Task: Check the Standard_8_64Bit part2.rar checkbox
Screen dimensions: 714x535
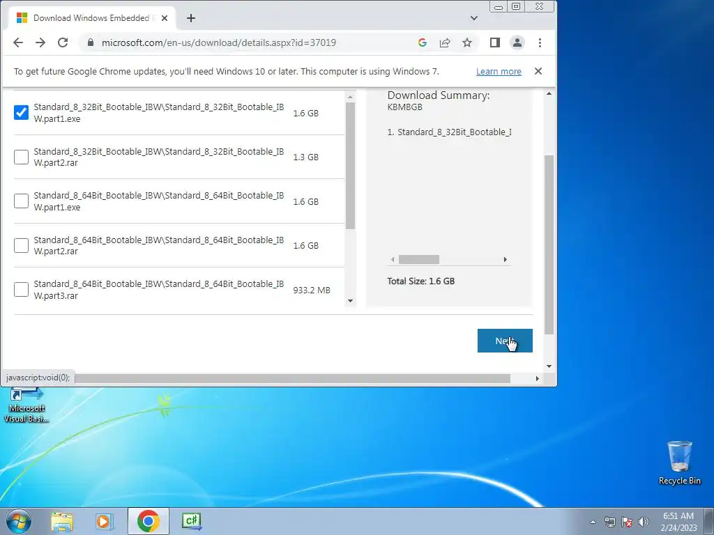Action: [x=21, y=246]
